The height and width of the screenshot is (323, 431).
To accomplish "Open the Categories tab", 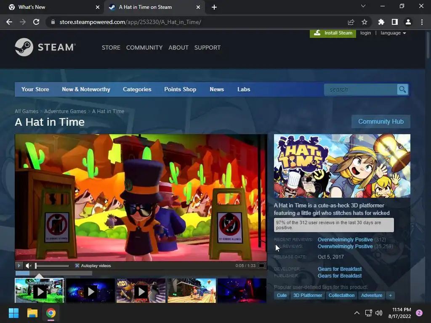I will click(x=137, y=89).
